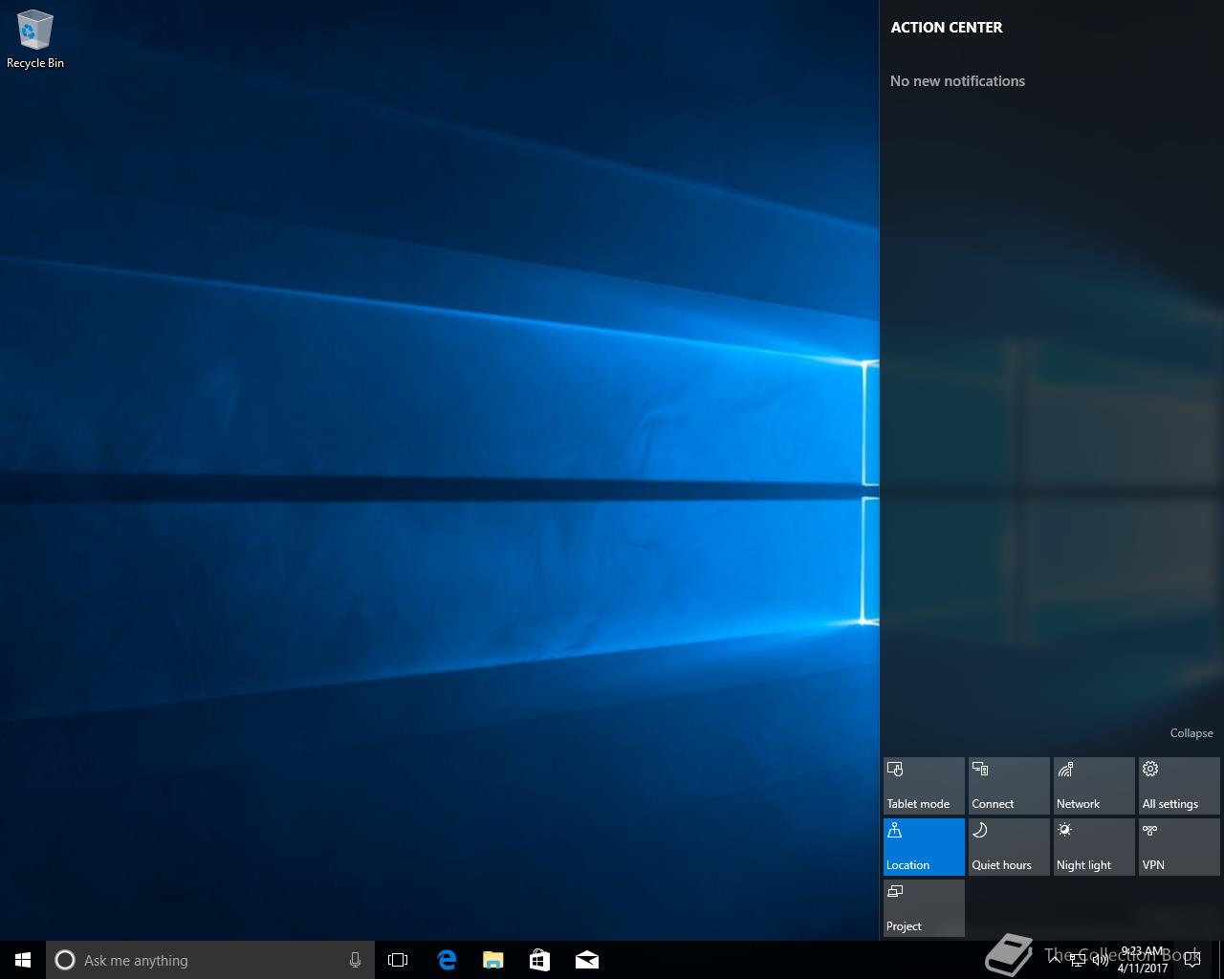Turn off the Location quick action

coord(924,847)
